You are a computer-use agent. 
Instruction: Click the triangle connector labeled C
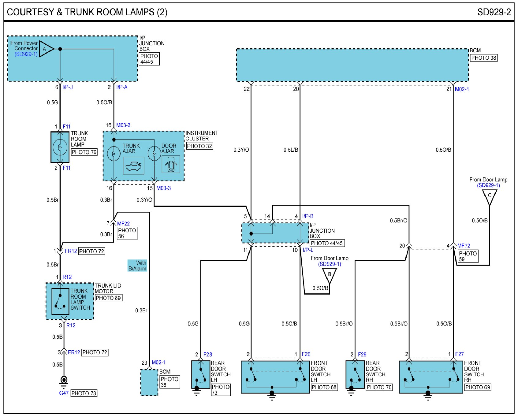click(490, 196)
